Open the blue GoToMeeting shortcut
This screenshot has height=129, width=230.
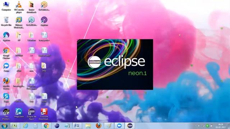point(31,21)
